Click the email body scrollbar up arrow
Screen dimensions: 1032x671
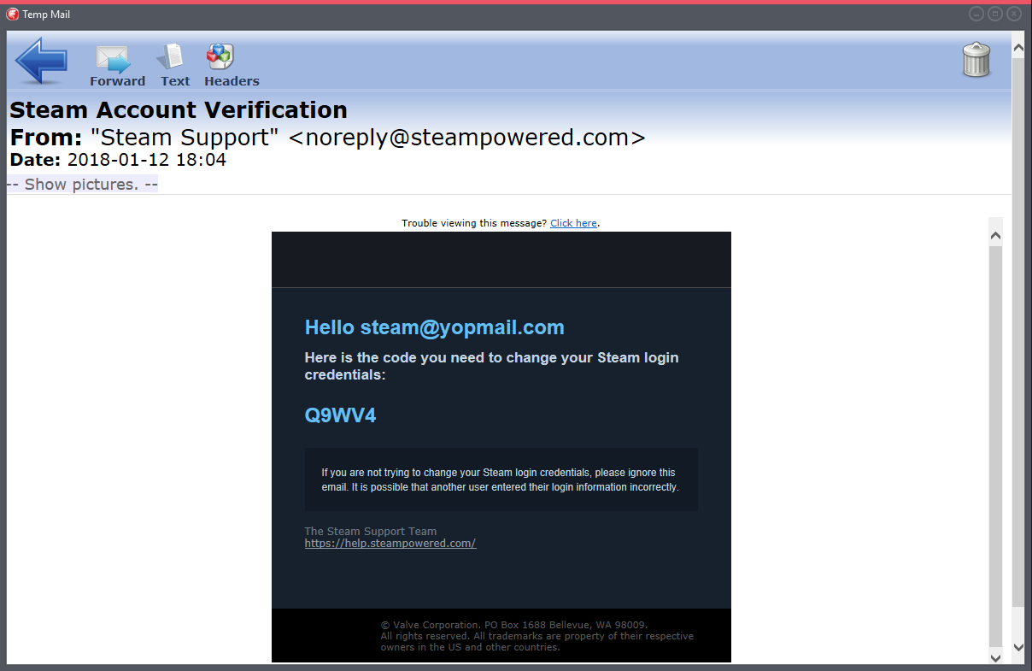(995, 233)
